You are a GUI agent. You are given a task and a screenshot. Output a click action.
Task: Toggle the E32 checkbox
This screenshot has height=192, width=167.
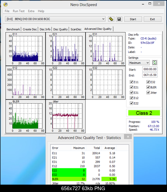148,82
